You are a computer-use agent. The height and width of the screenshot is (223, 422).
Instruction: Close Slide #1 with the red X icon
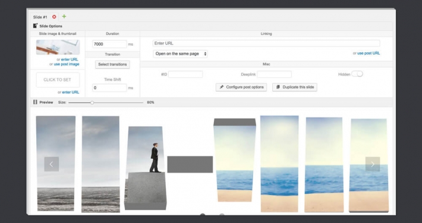(x=54, y=17)
